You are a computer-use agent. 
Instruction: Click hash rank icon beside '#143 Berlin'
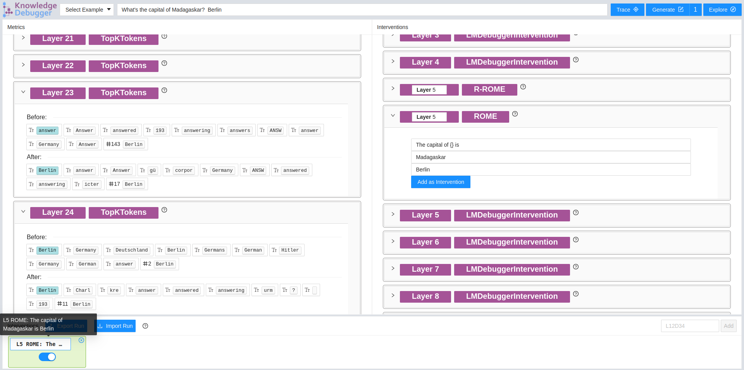(108, 144)
